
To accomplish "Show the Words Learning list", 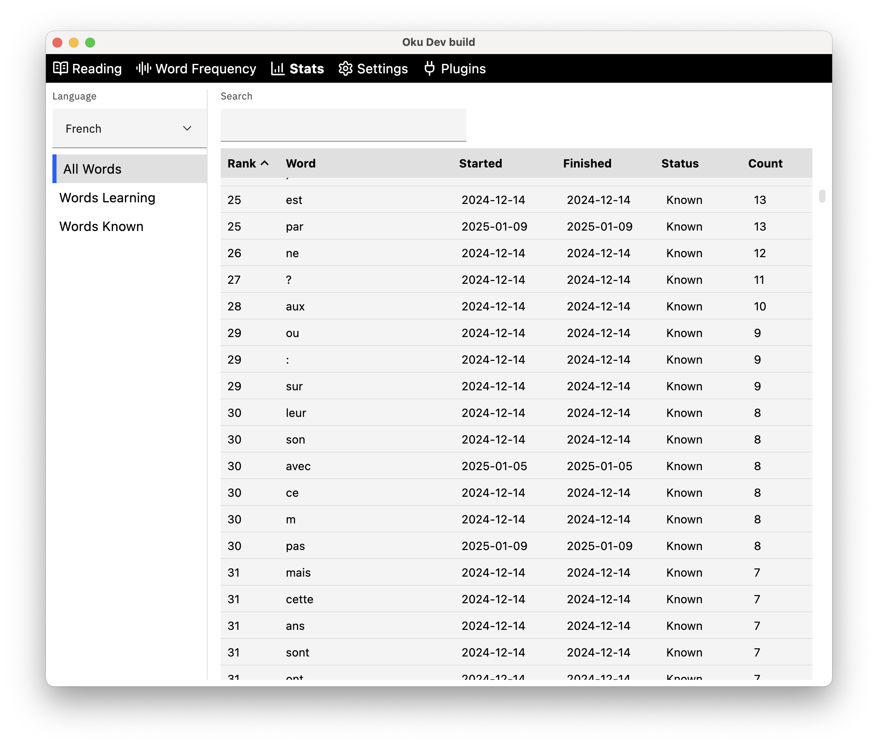I will 107,198.
